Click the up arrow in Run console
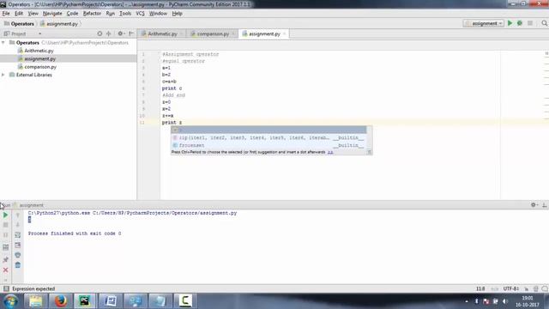The height and width of the screenshot is (309, 549). [17, 215]
